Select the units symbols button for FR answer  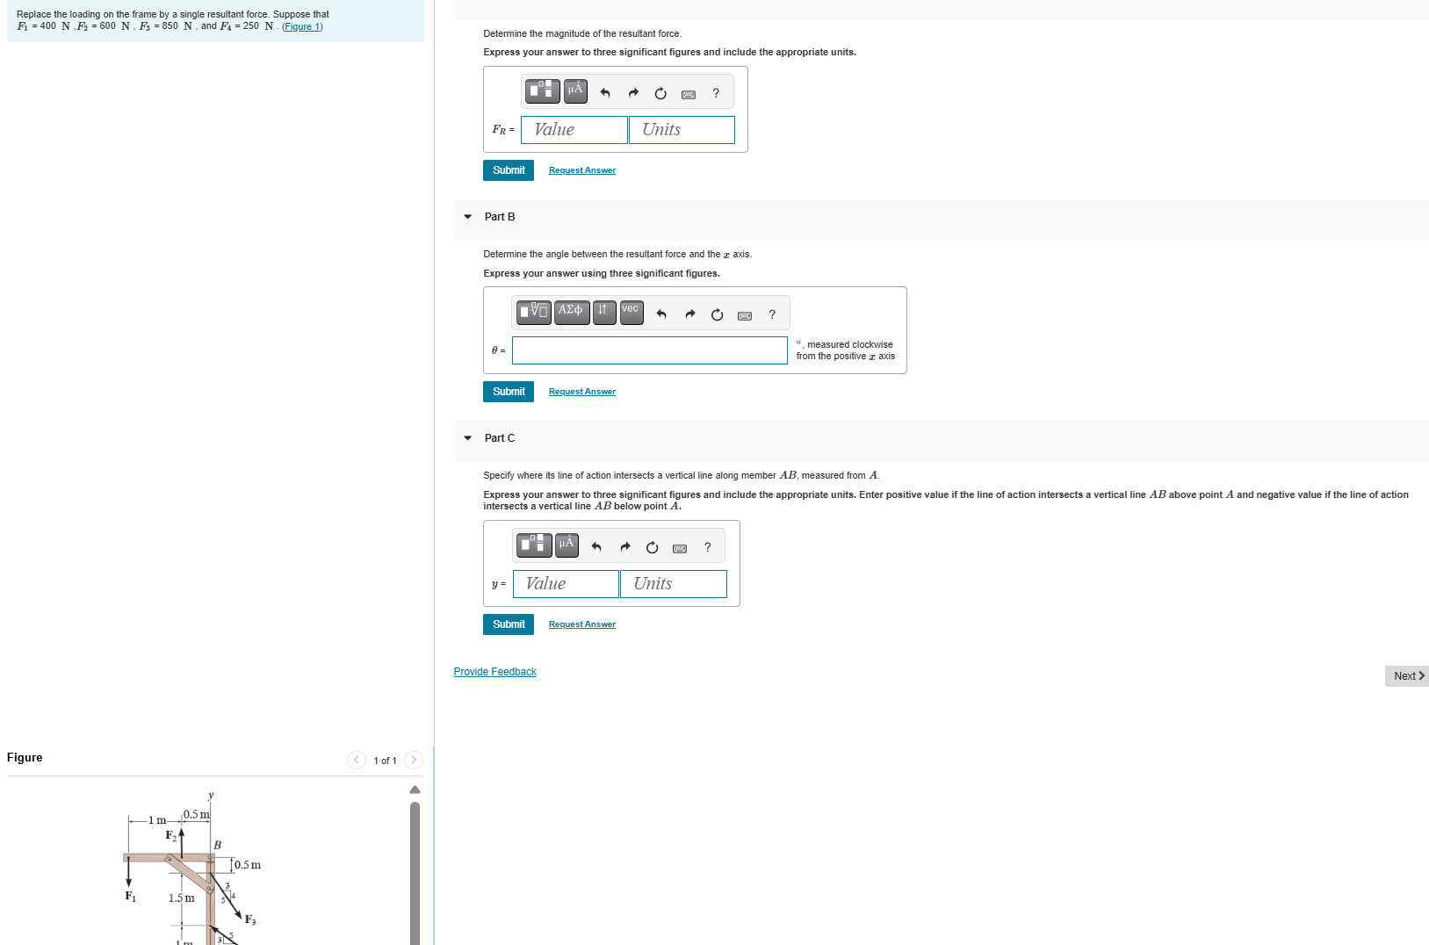pos(575,90)
